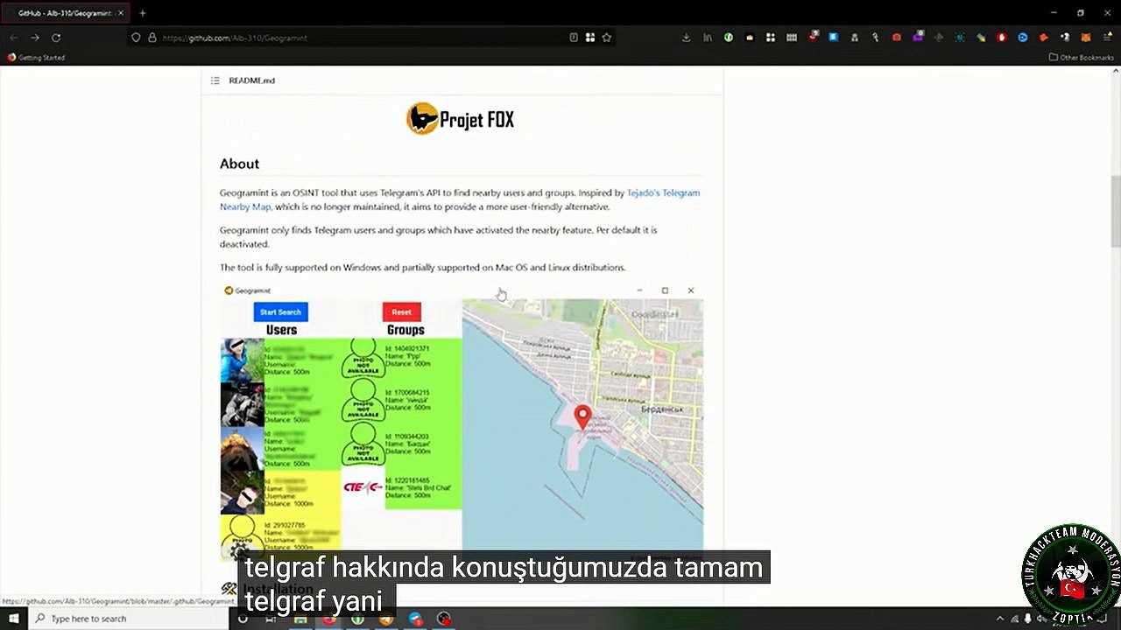Open Tejado's Telegram Nearby Map link
1121x630 pixels.
pos(460,199)
